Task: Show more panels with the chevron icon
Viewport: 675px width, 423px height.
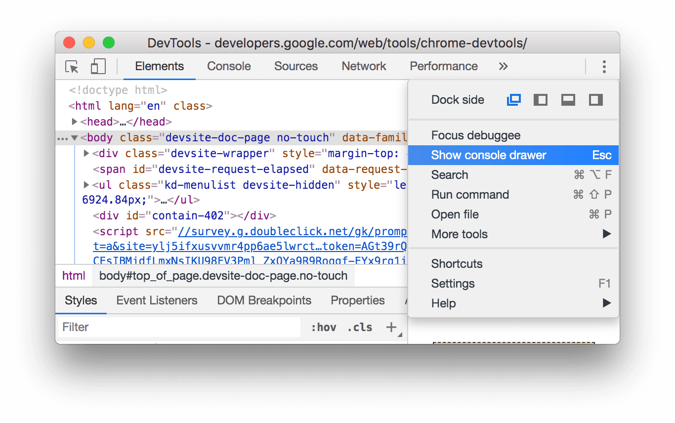Action: [503, 66]
